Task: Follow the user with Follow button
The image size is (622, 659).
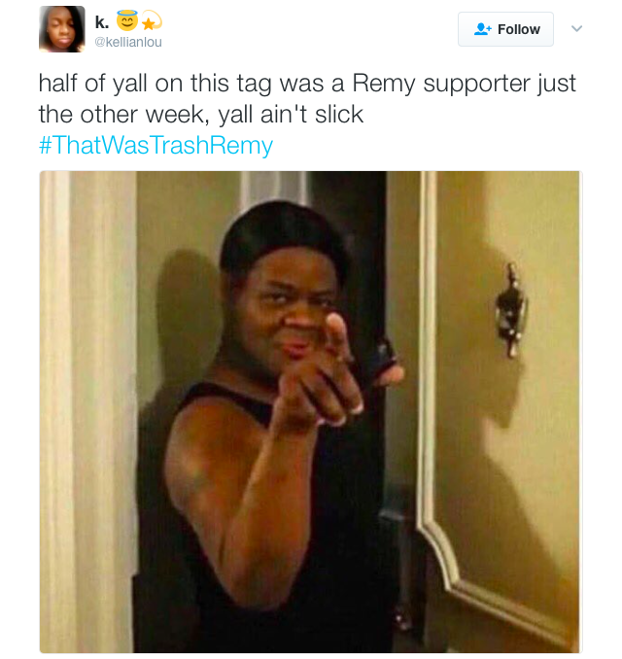Action: pos(505,29)
